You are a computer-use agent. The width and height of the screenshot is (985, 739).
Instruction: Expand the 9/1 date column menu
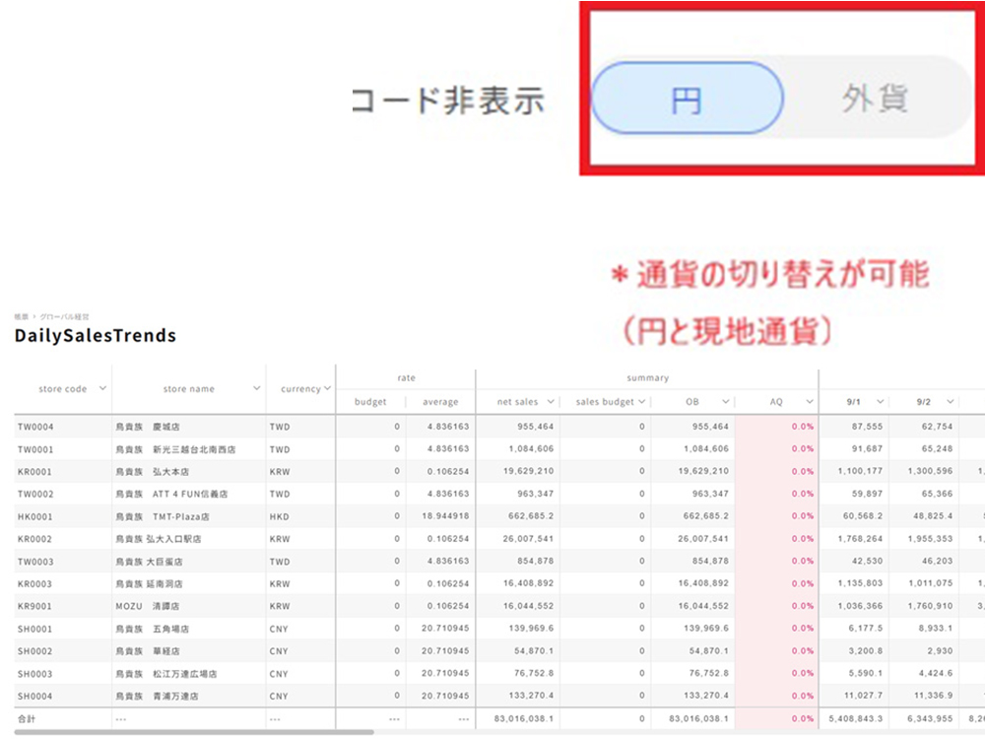click(880, 402)
